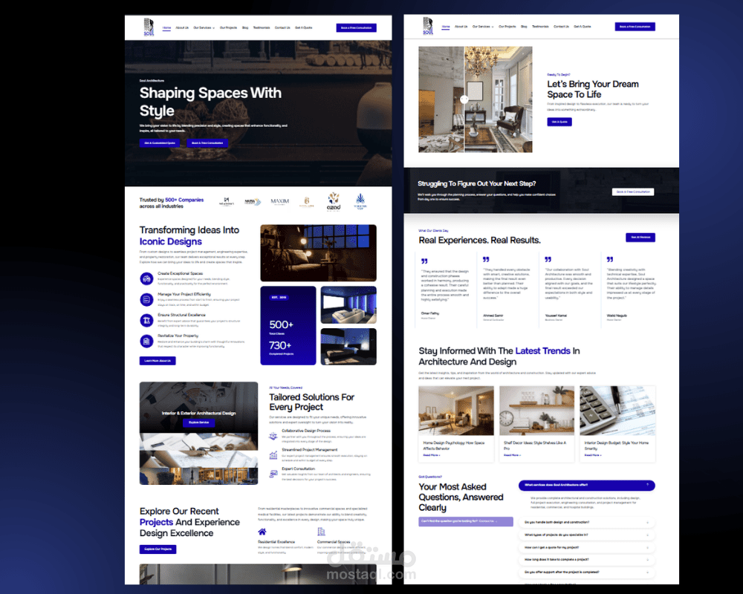Open About Us in left page nav
The height and width of the screenshot is (594, 743).
[182, 28]
